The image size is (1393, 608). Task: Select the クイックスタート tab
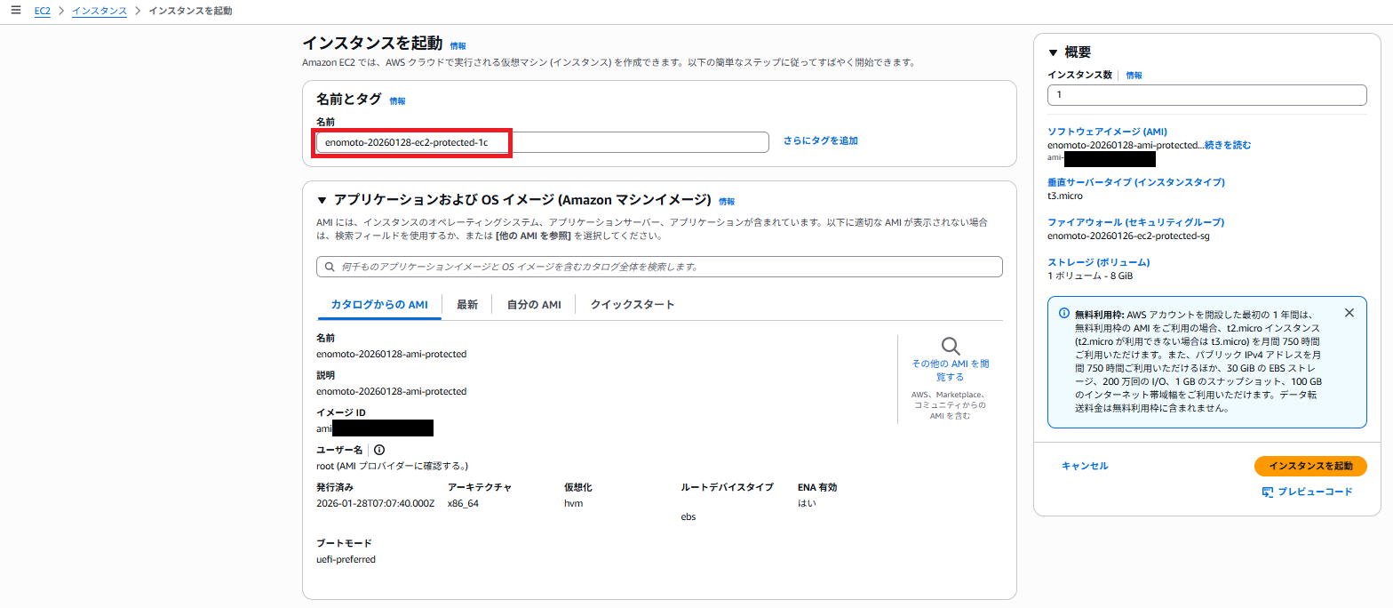632,305
